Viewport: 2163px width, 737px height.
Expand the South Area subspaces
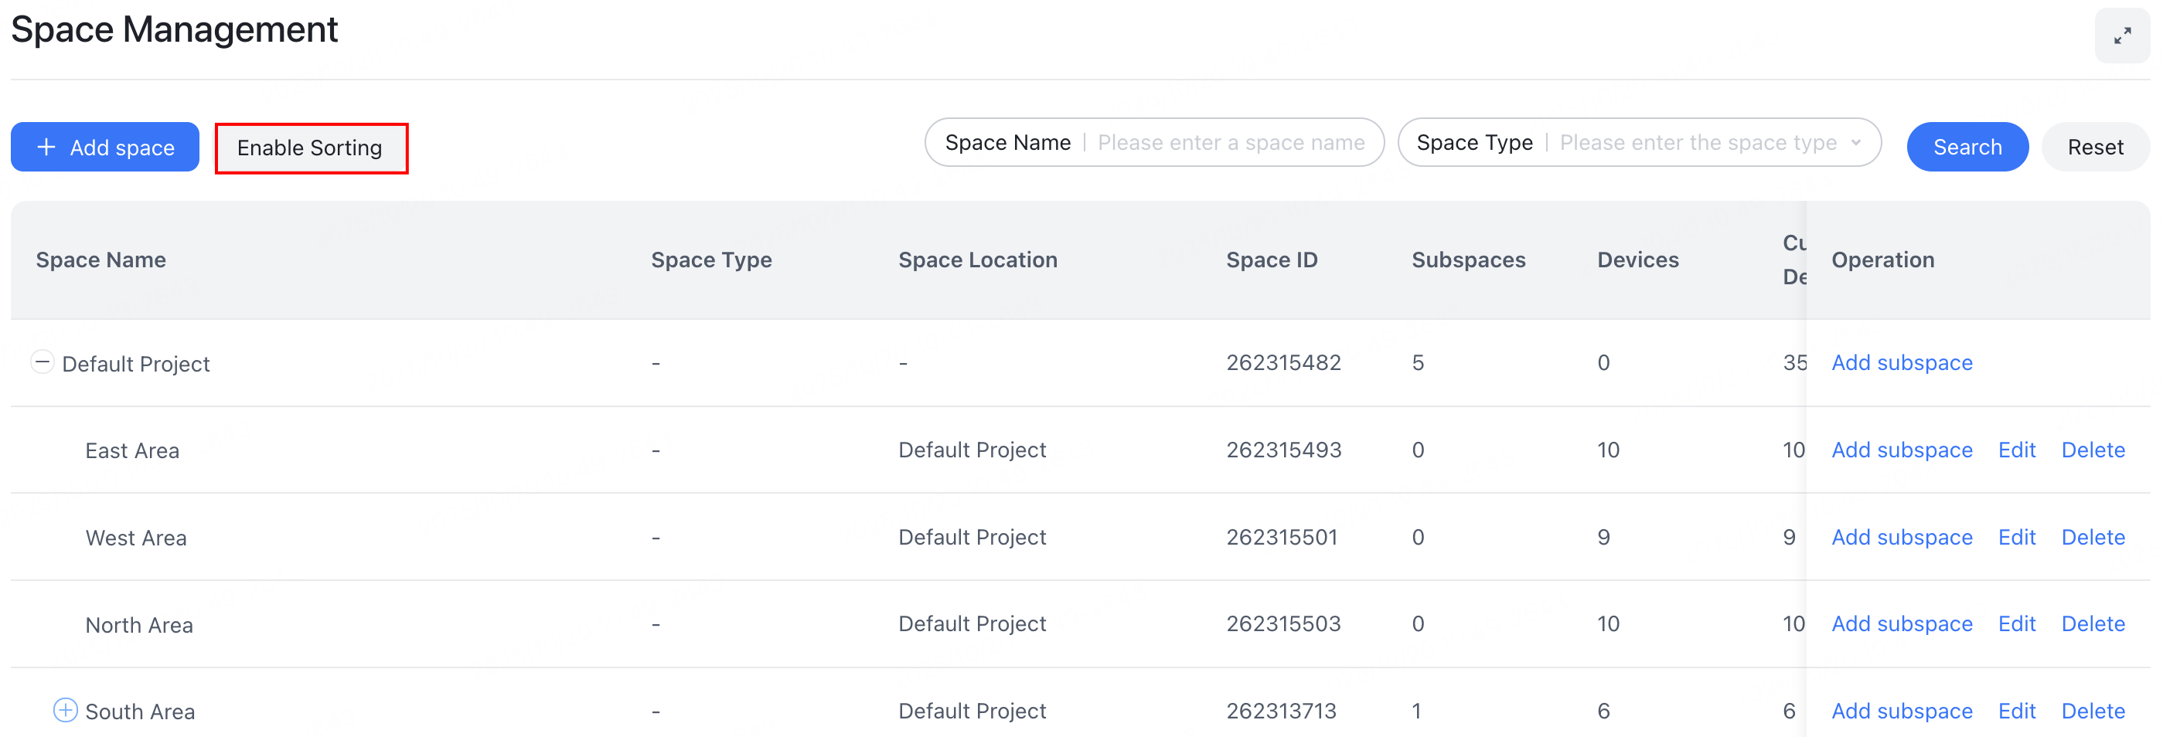coord(65,709)
